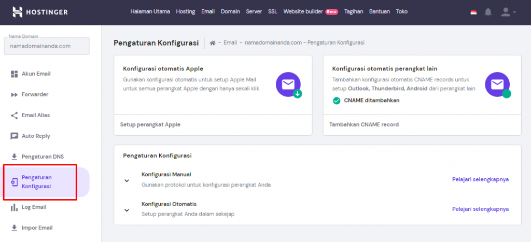
Task: Open Website builder from top navigation
Action: tap(303, 11)
